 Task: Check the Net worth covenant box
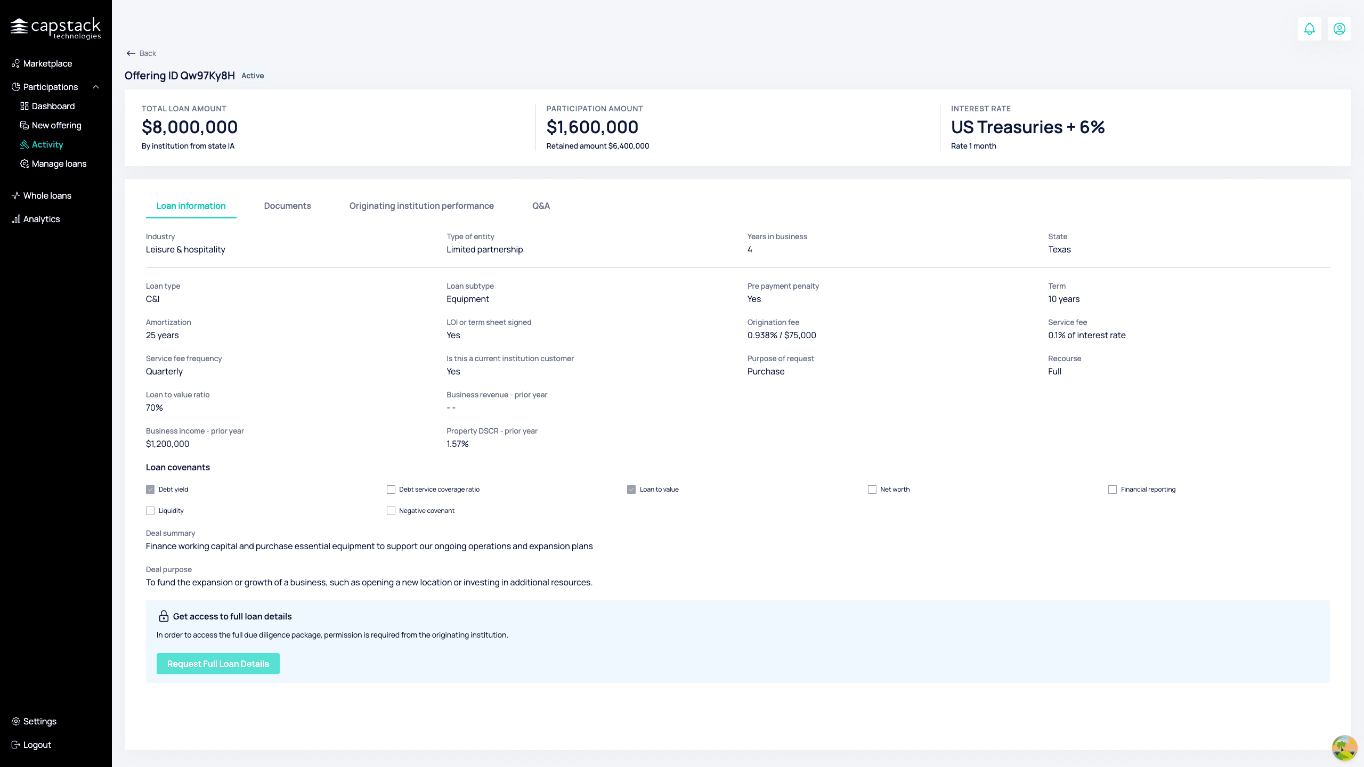872,489
